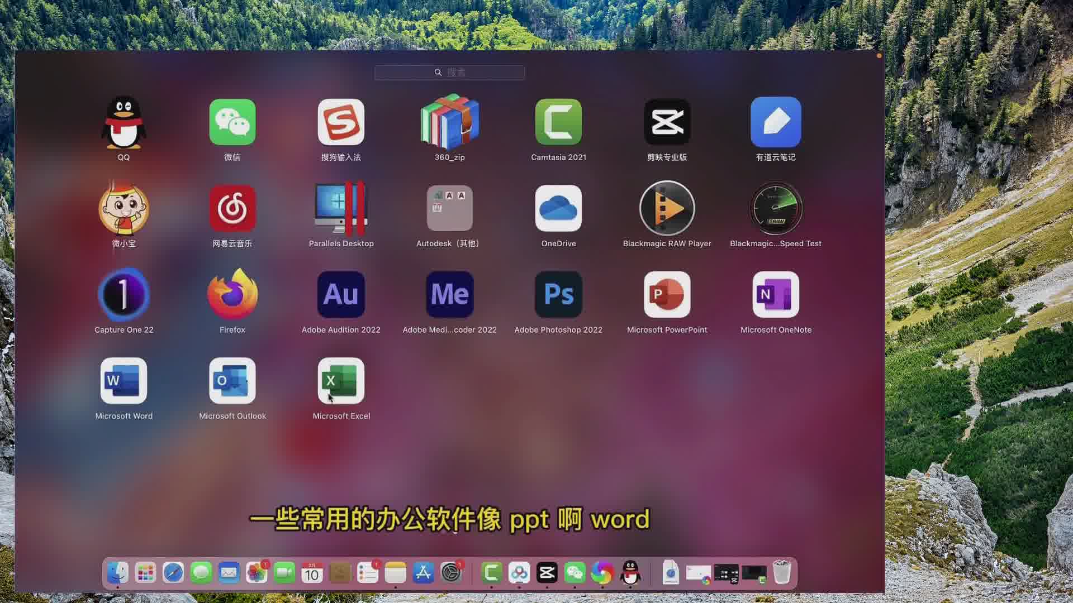The image size is (1073, 603).
Task: Launch the 微小宝 app
Action: 124,208
